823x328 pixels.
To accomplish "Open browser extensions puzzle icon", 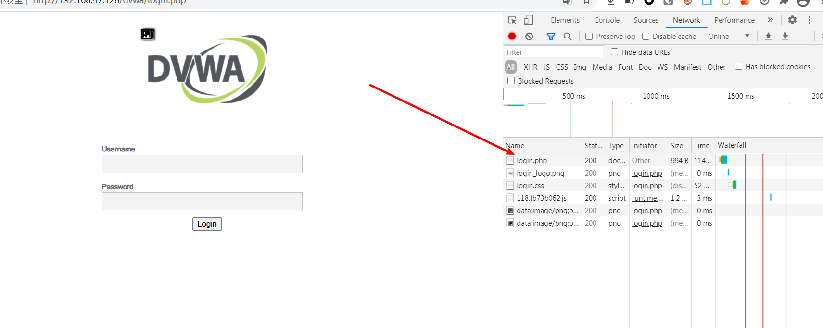I will pyautogui.click(x=784, y=2).
